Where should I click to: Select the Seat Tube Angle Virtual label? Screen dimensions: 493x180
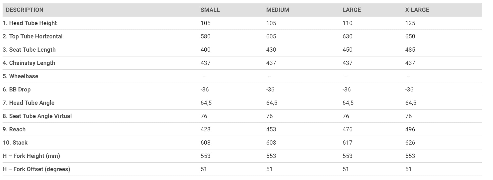pos(37,116)
